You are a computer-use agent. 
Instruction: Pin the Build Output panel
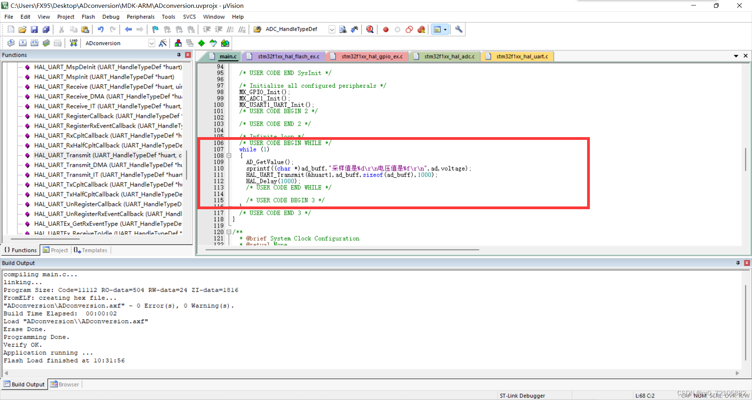tap(738, 263)
